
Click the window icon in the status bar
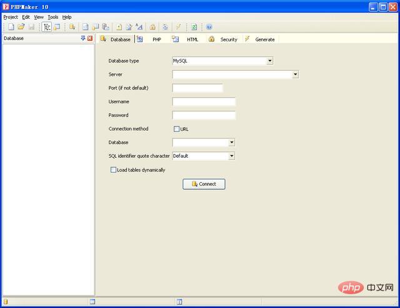pos(92,302)
